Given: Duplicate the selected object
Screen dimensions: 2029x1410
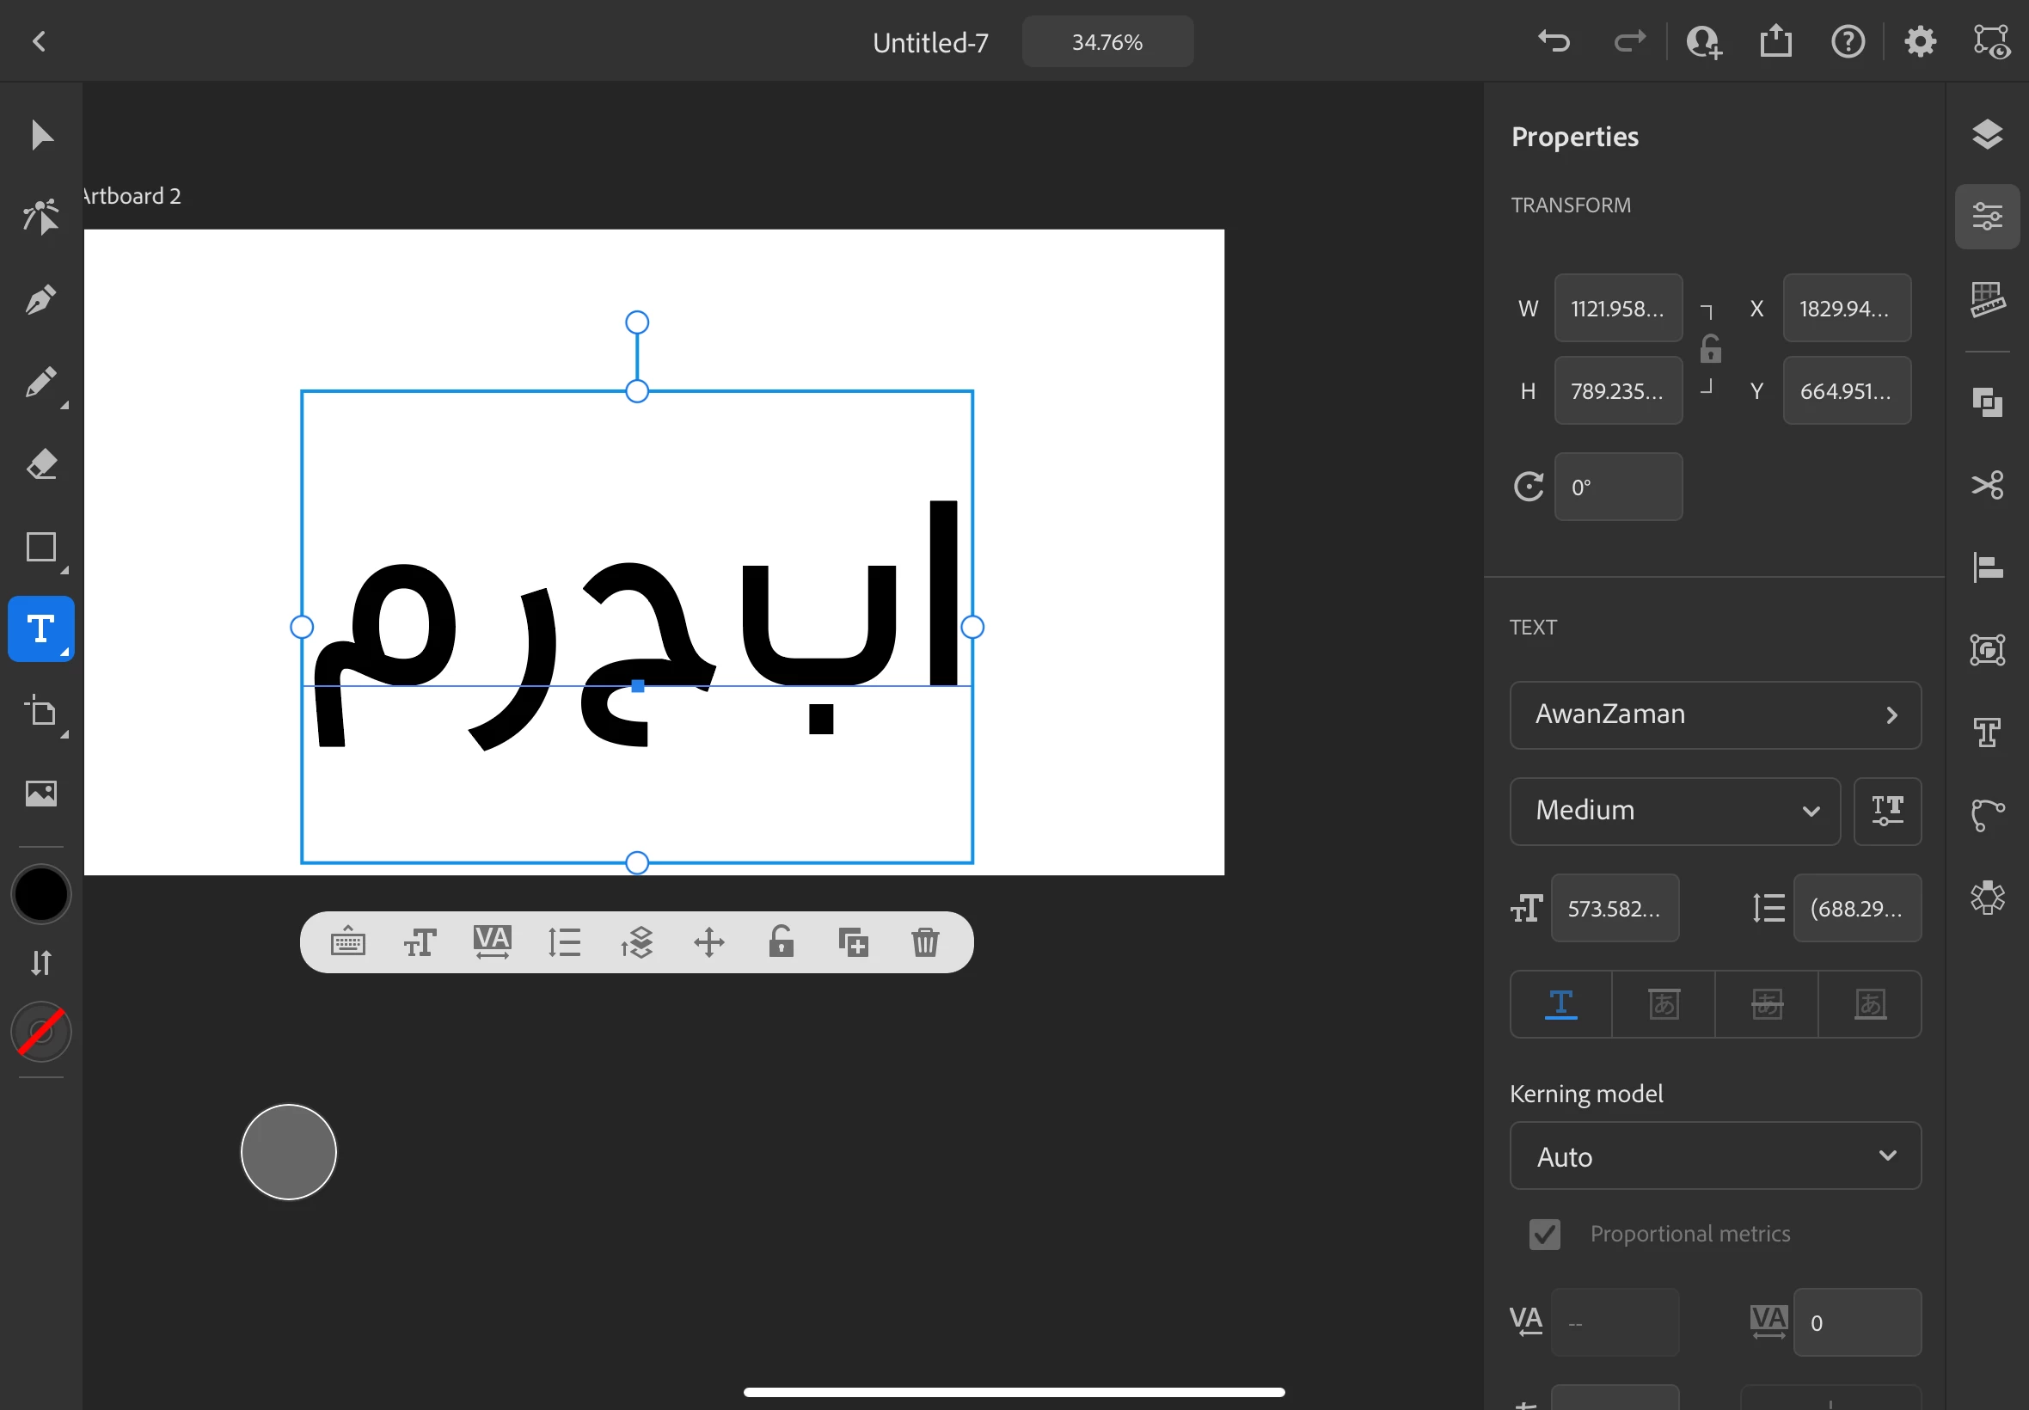Looking at the screenshot, I should click(x=852, y=942).
